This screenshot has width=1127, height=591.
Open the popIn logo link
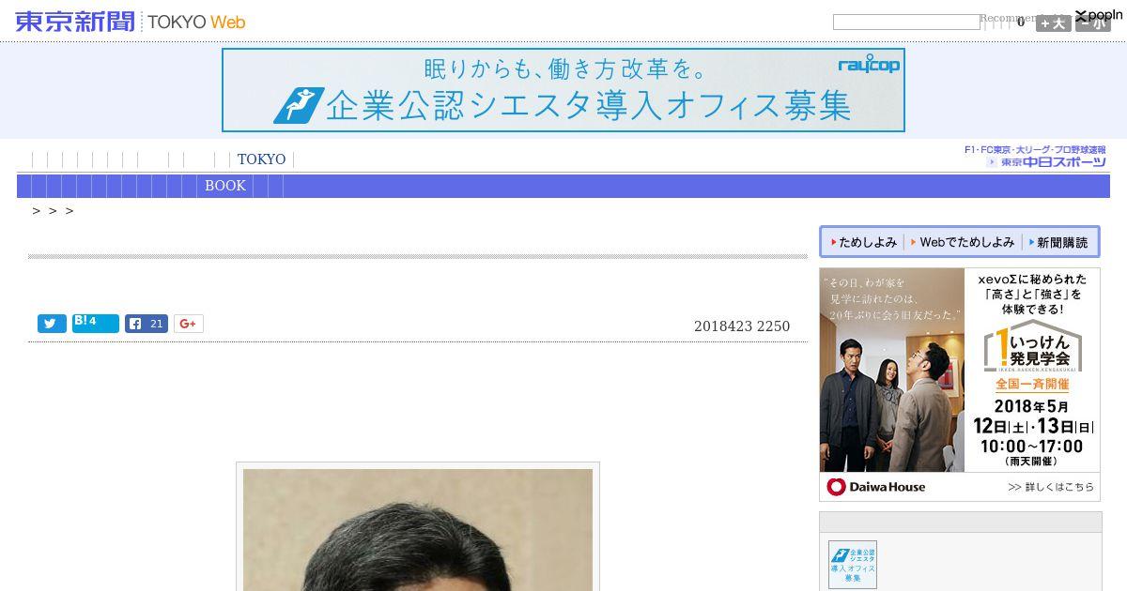tap(1099, 15)
